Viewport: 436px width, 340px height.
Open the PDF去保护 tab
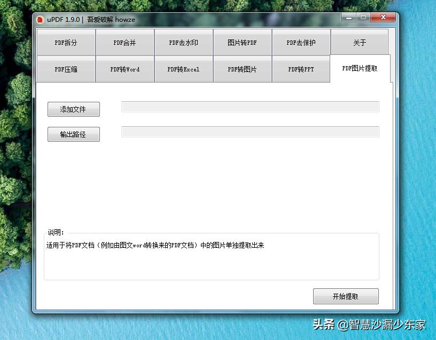pyautogui.click(x=301, y=43)
